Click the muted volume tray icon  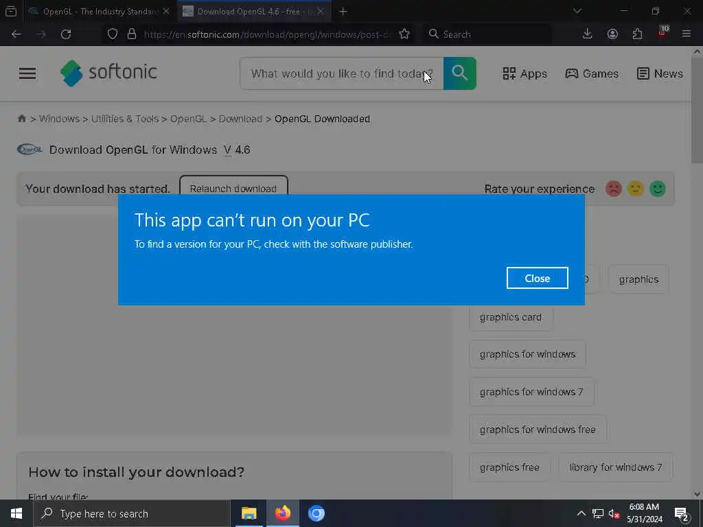[614, 513]
